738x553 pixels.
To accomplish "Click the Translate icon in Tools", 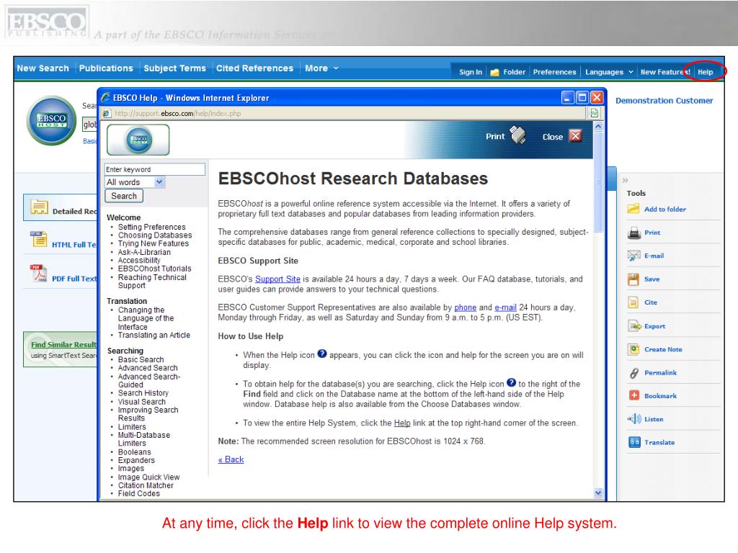I will [634, 443].
